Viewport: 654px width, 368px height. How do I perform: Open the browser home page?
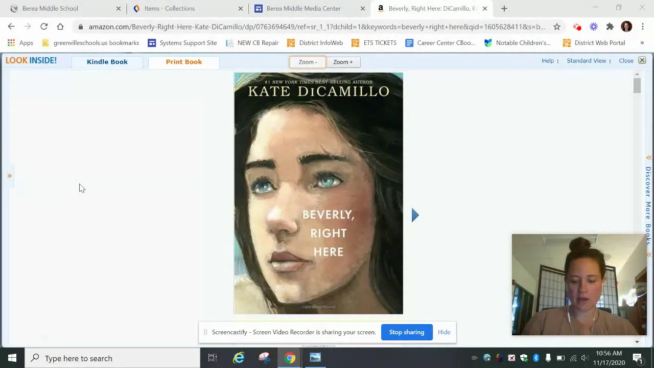(x=60, y=27)
